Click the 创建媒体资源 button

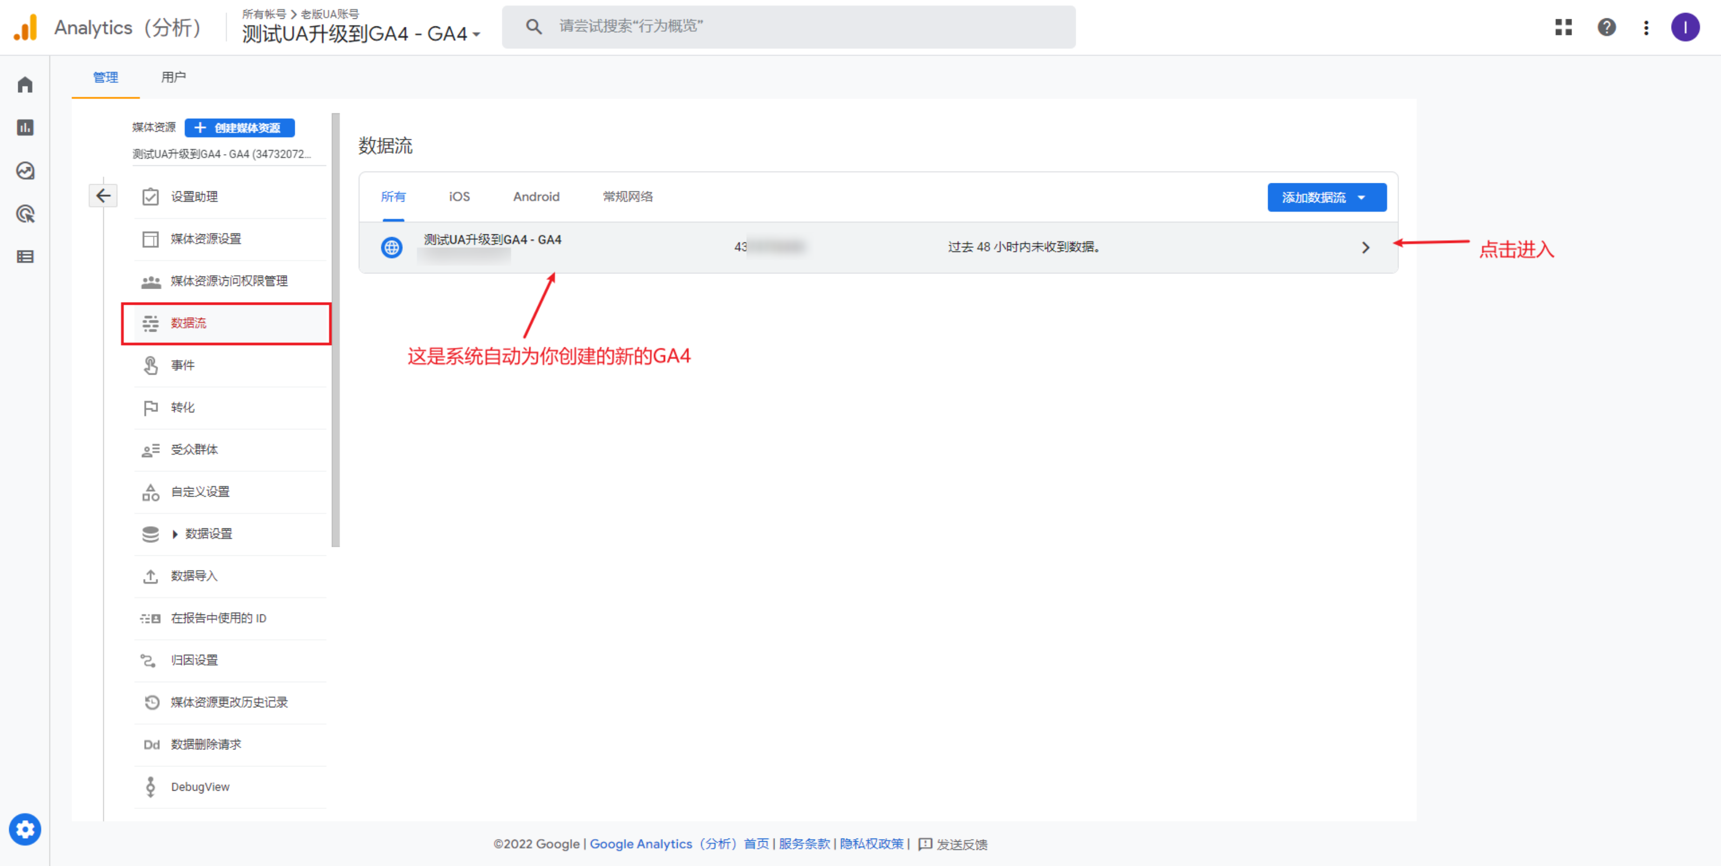(239, 127)
